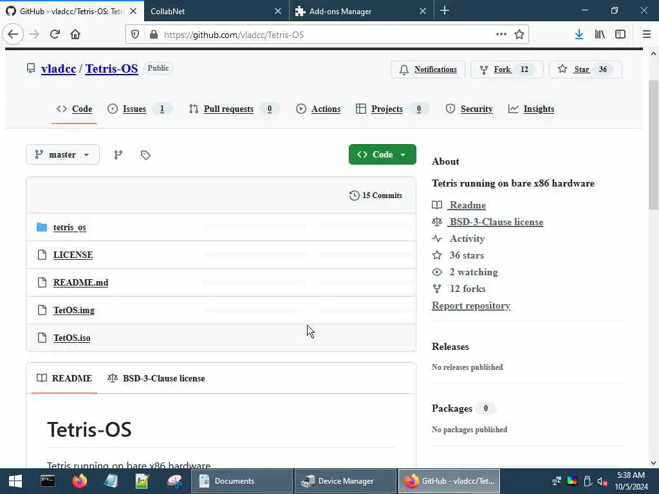Go to the browser Home page
659x494 pixels.
(x=75, y=35)
